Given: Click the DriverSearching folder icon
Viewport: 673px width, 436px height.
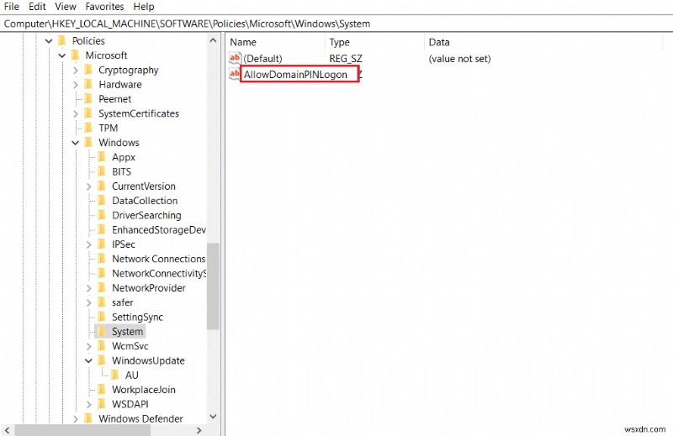Looking at the screenshot, I should point(102,215).
